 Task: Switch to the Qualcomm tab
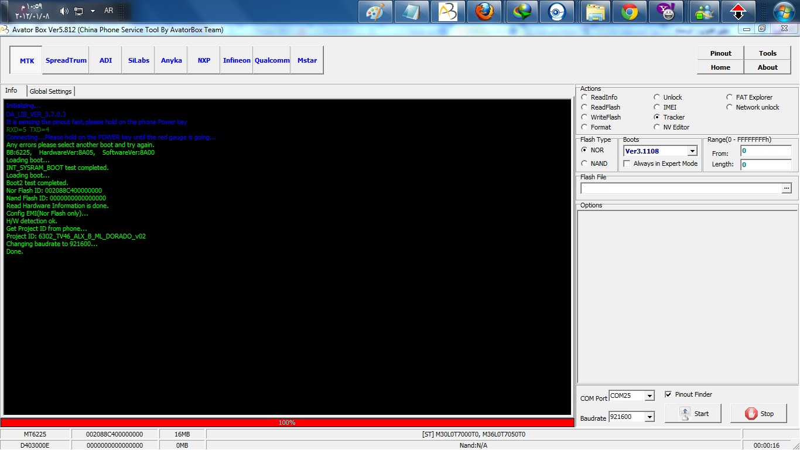click(x=272, y=60)
